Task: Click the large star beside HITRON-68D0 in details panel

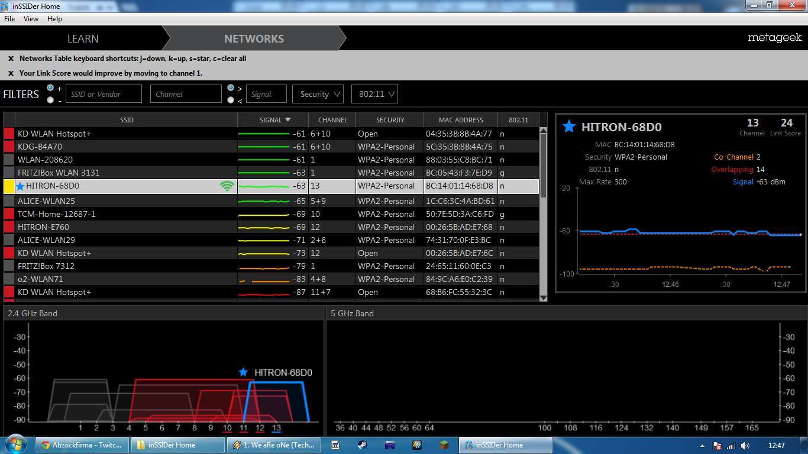Action: click(569, 127)
